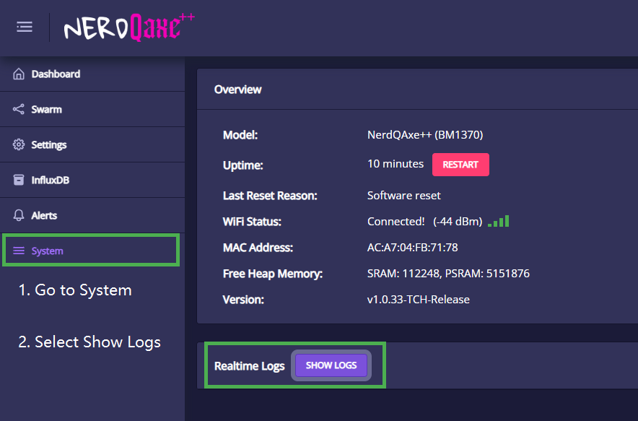The width and height of the screenshot is (638, 421).
Task: Click the NerdQaxe++ logo
Action: pyautogui.click(x=128, y=27)
